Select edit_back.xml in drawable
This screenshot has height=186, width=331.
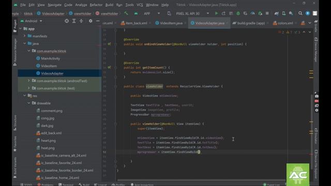click(x=51, y=133)
